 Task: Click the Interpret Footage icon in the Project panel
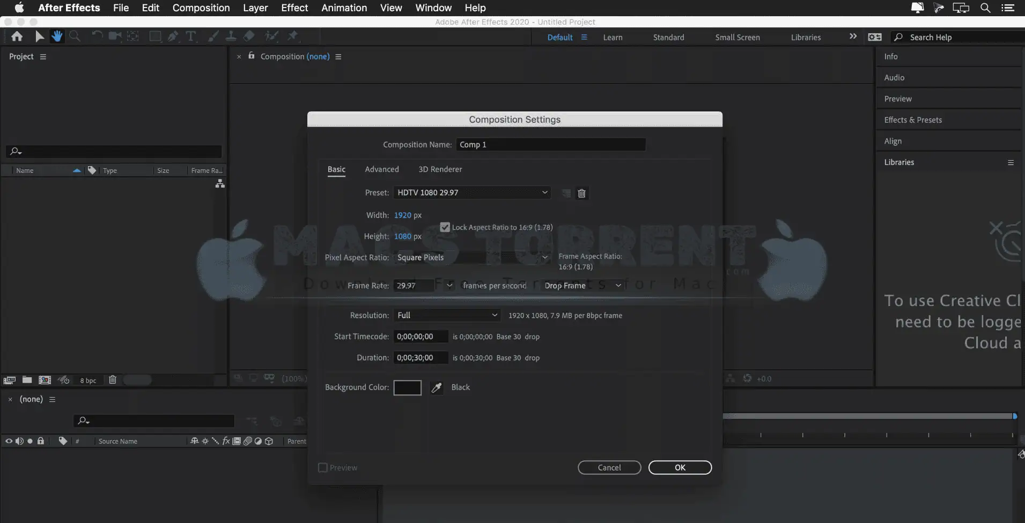coord(9,380)
